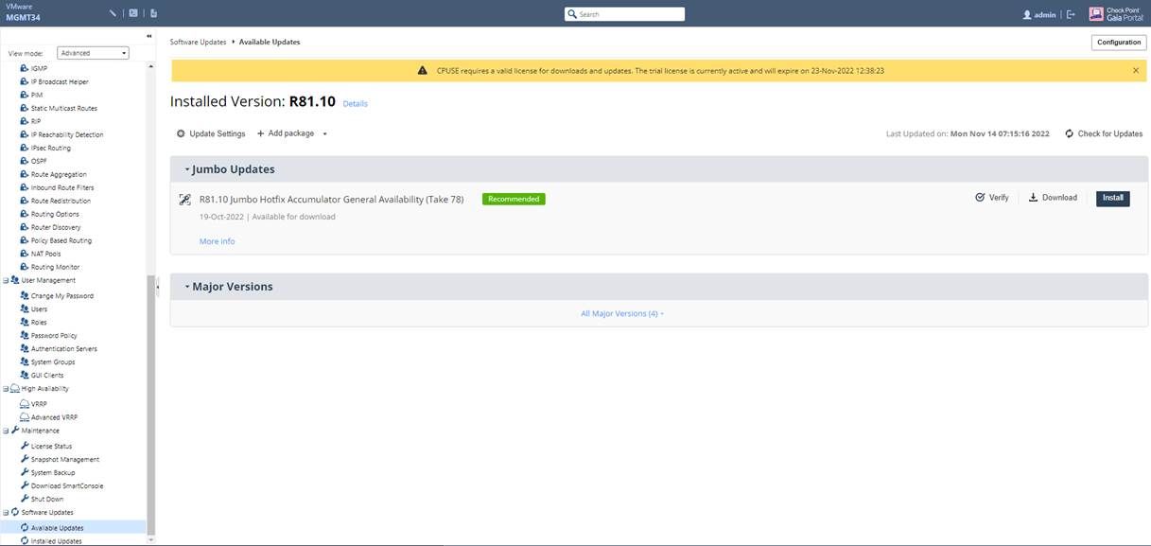Collapse the Maintenance tree node
The width and height of the screenshot is (1151, 546).
6,431
